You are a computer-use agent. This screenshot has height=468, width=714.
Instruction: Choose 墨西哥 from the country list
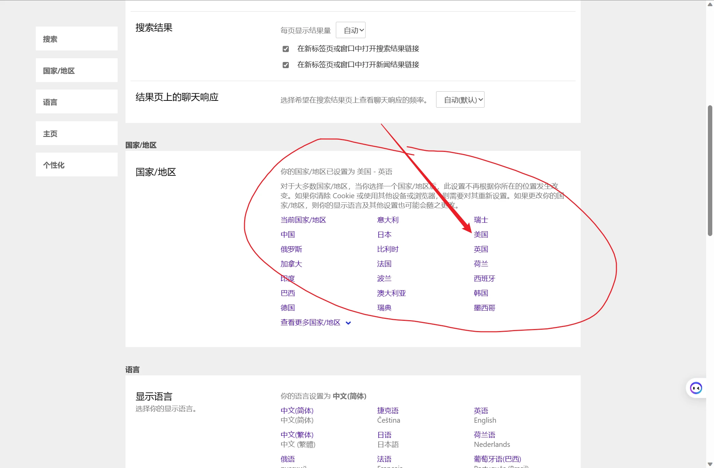pos(485,308)
